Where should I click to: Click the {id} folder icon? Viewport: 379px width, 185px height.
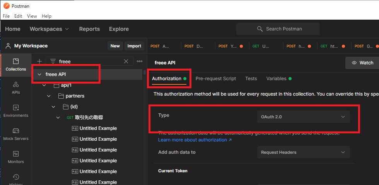65,106
